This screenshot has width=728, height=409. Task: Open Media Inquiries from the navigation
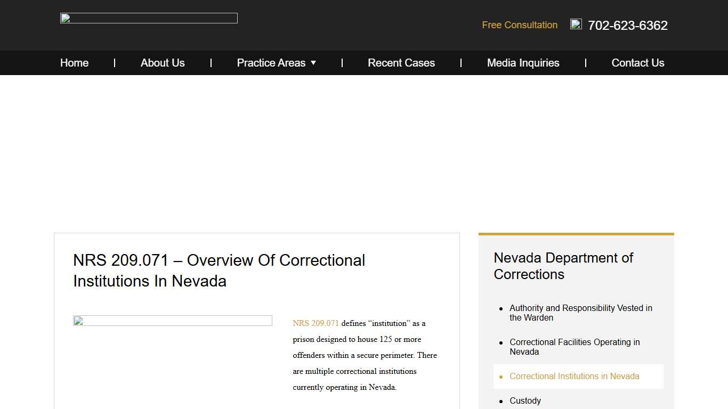[x=523, y=63]
